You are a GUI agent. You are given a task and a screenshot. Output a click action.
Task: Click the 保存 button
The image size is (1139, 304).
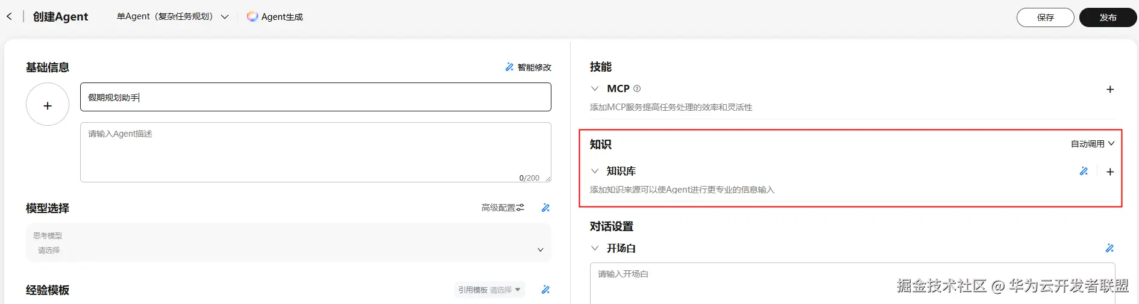coord(1045,17)
